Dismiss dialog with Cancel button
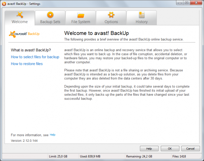Screen dimensions: 204x161 (x=190, y=149)
